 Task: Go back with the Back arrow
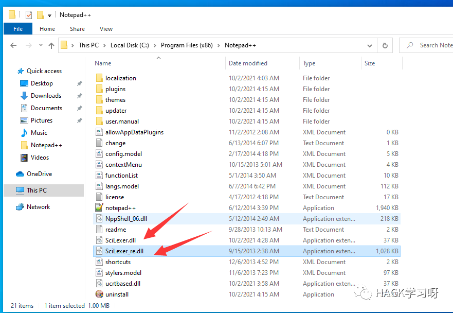pyautogui.click(x=13, y=45)
